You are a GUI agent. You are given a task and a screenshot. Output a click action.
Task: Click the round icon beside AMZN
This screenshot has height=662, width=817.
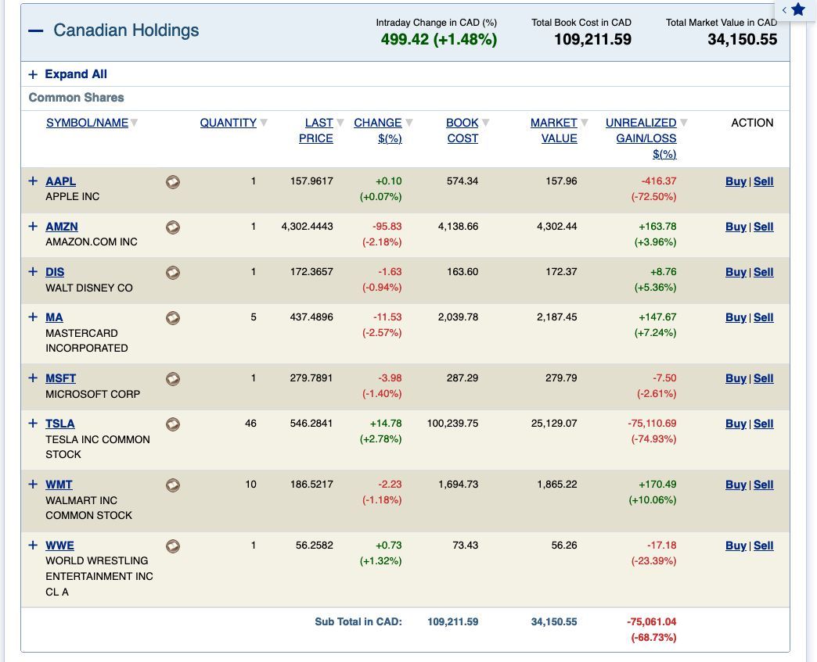173,227
